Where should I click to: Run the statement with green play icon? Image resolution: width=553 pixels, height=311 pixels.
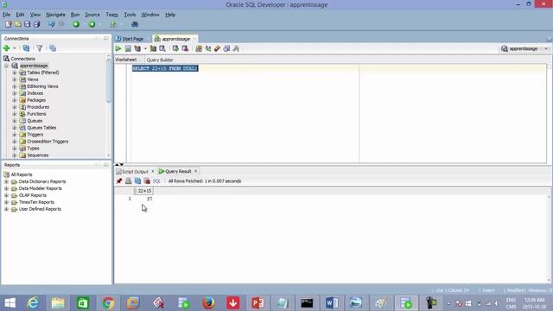[x=118, y=48]
